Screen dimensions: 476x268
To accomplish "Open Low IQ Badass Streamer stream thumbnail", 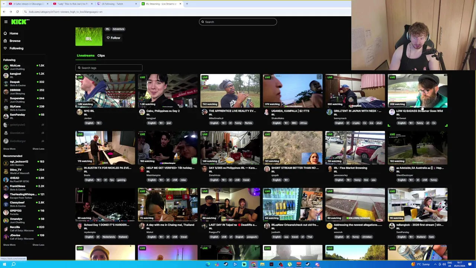I will click(418, 91).
